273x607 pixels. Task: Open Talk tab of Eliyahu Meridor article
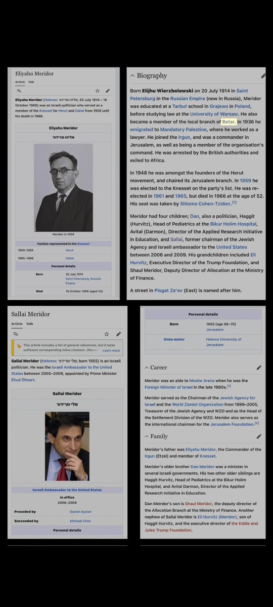click(x=31, y=82)
